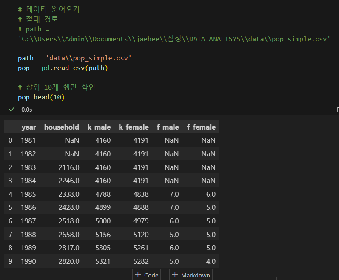Click the household value 2658.0

pos(69,235)
